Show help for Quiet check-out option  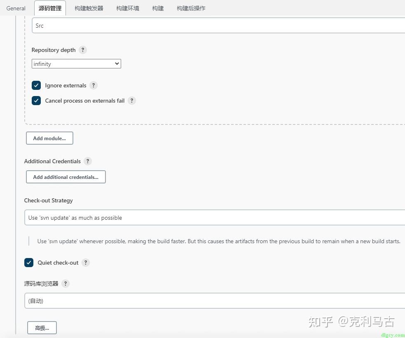coord(85,263)
